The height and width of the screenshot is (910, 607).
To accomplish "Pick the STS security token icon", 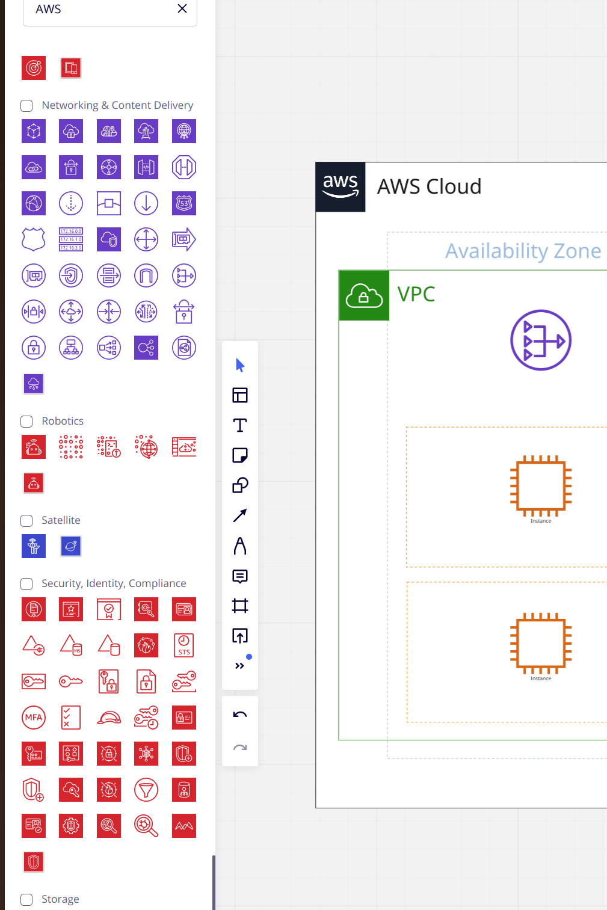I will pyautogui.click(x=184, y=645).
